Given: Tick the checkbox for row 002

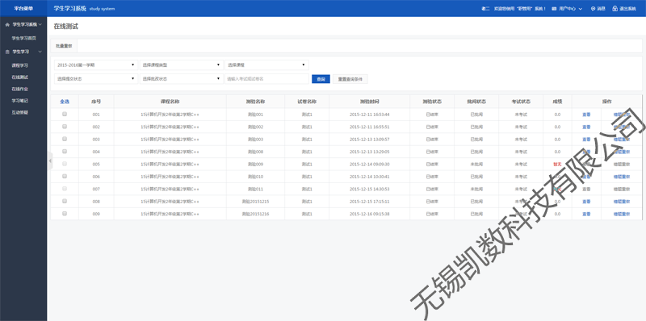Looking at the screenshot, I should (65, 127).
